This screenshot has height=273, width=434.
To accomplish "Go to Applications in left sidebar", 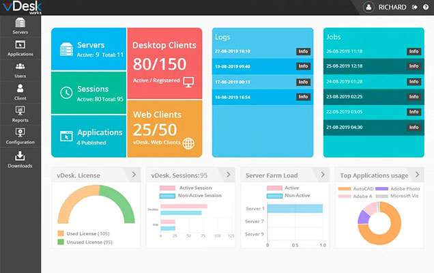I will (x=20, y=47).
